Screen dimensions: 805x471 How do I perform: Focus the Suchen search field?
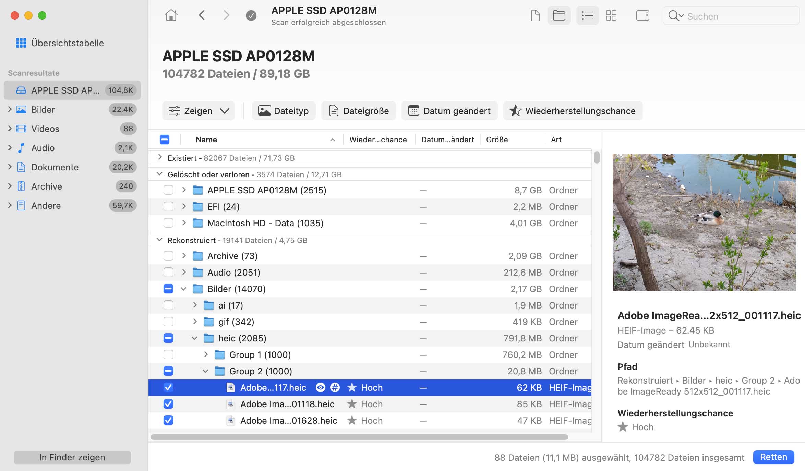pos(731,16)
